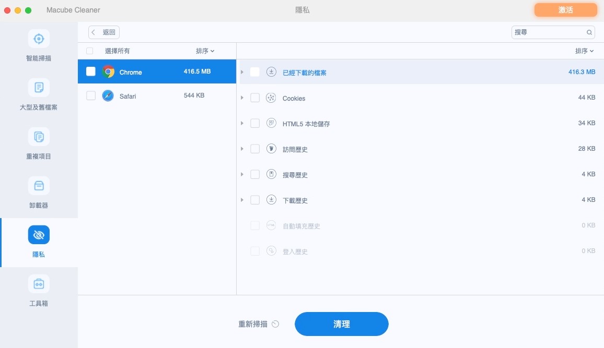The width and height of the screenshot is (604, 348).
Task: Open the 重複項目 duplicates icon
Action: click(39, 137)
